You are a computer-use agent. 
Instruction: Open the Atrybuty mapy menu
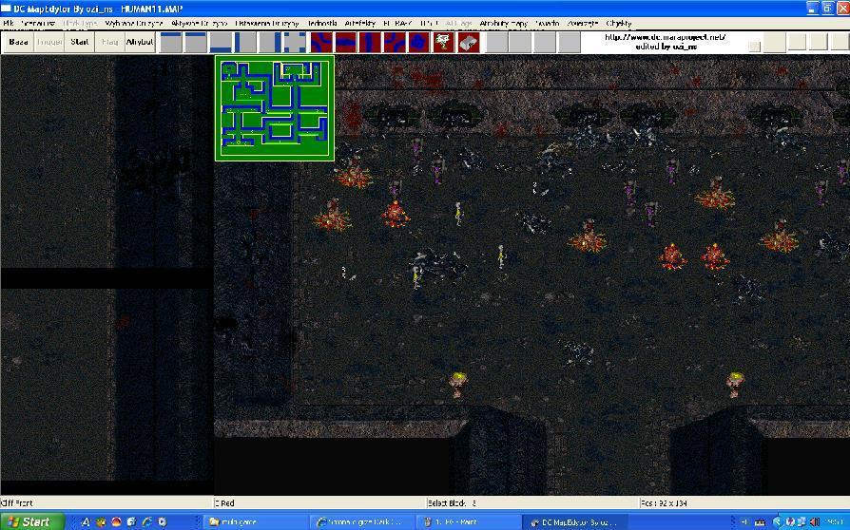504,24
